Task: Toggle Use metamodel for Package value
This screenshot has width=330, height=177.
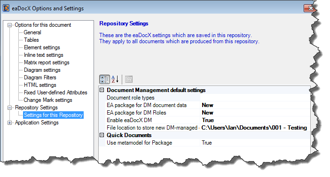Action: point(255,143)
